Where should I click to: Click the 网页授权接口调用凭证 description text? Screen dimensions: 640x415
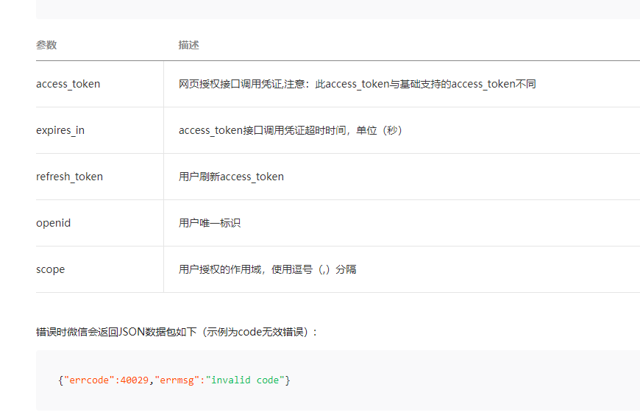(357, 84)
